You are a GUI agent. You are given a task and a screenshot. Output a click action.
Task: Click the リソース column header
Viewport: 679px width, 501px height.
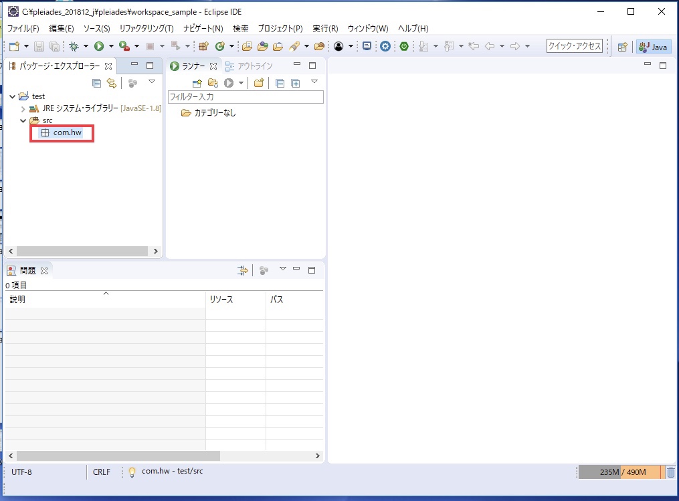[236, 299]
